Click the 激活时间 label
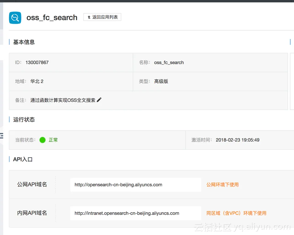 point(201,140)
